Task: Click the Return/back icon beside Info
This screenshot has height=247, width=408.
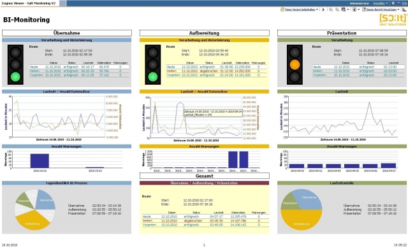Action: pos(399,3)
